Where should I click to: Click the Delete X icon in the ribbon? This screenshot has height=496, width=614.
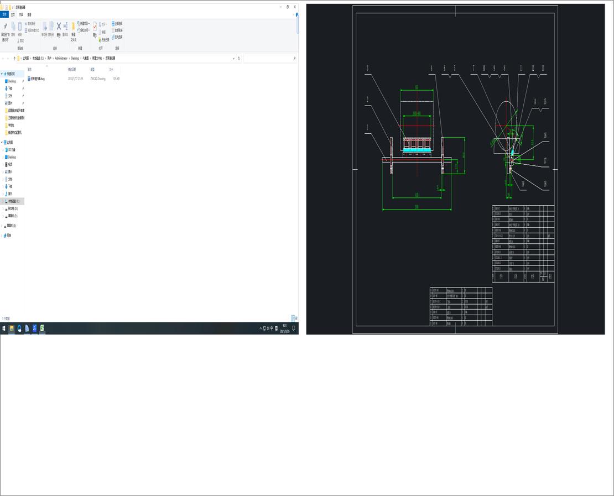point(59,27)
